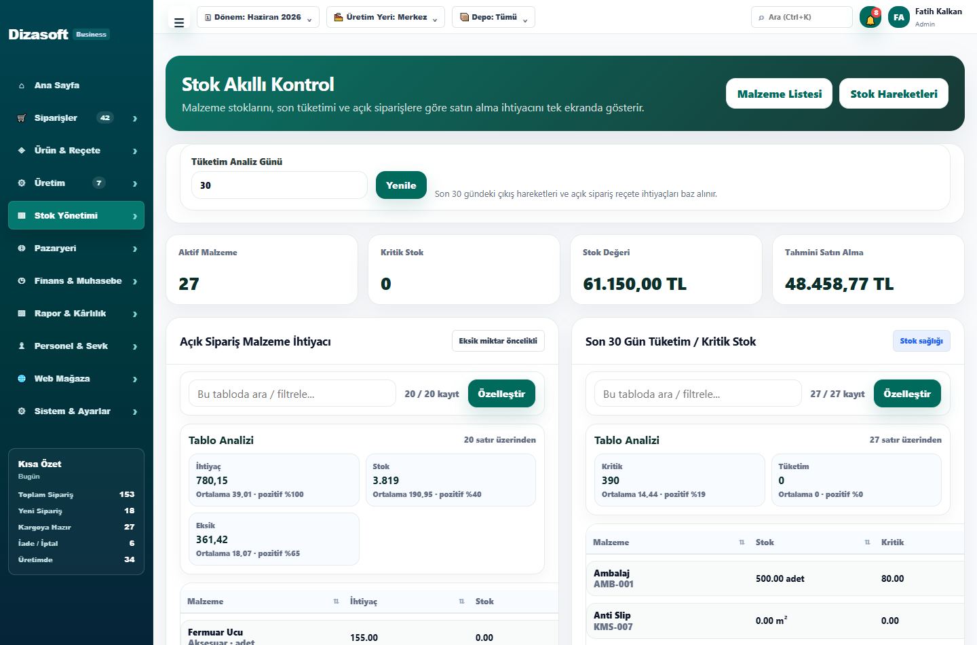The height and width of the screenshot is (645, 977).
Task: Sort by Malzeme column in consumption table
Action: [742, 542]
